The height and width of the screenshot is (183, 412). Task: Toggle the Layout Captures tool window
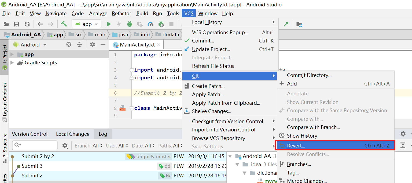(5, 103)
